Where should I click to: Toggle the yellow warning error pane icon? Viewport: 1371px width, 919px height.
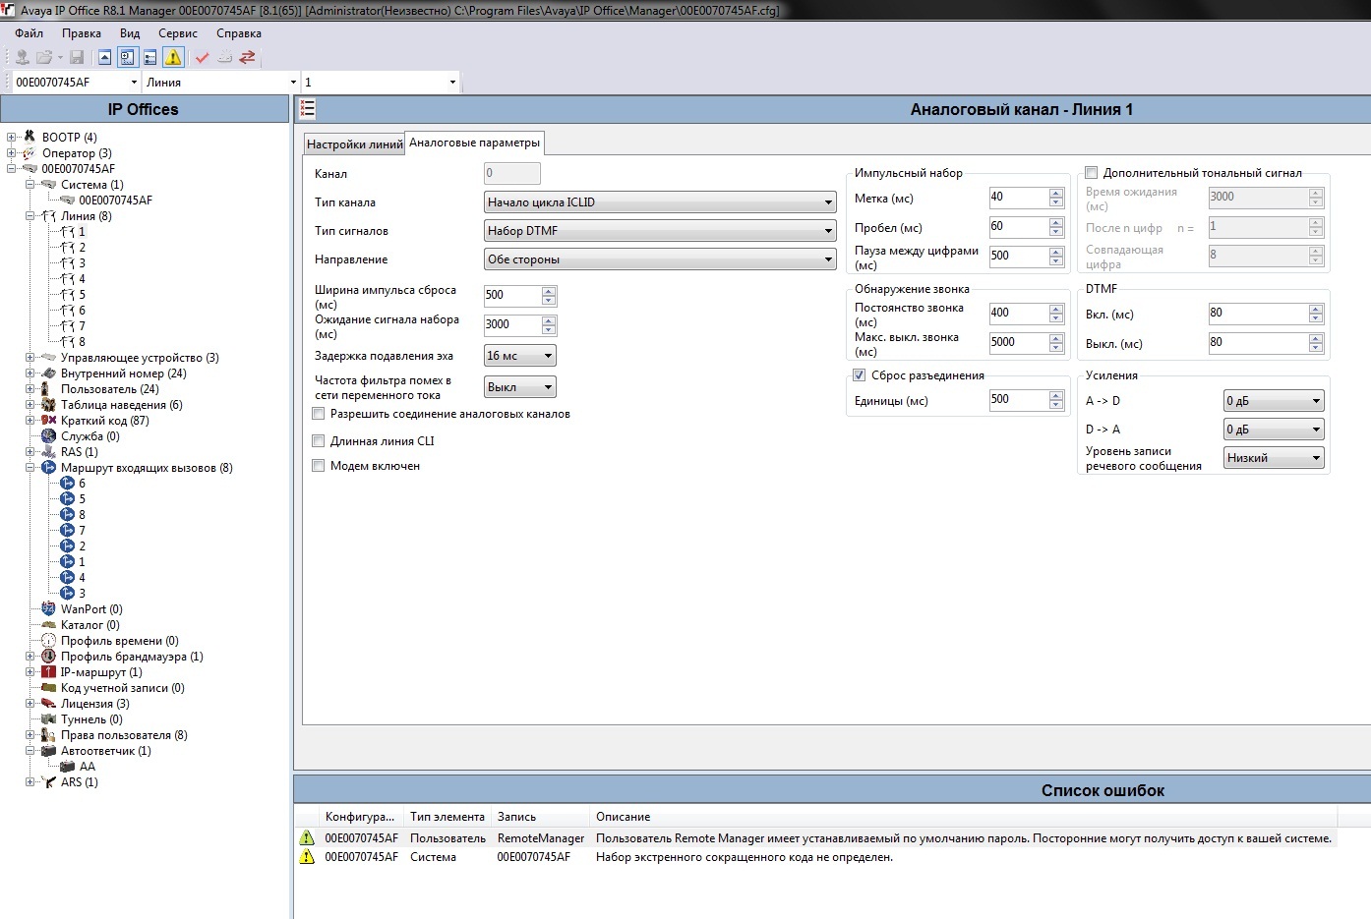point(173,57)
